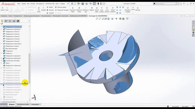Expand the Поверхность-Плоскость3 feature
This screenshot has height=109, width=195.
tap(1, 27)
